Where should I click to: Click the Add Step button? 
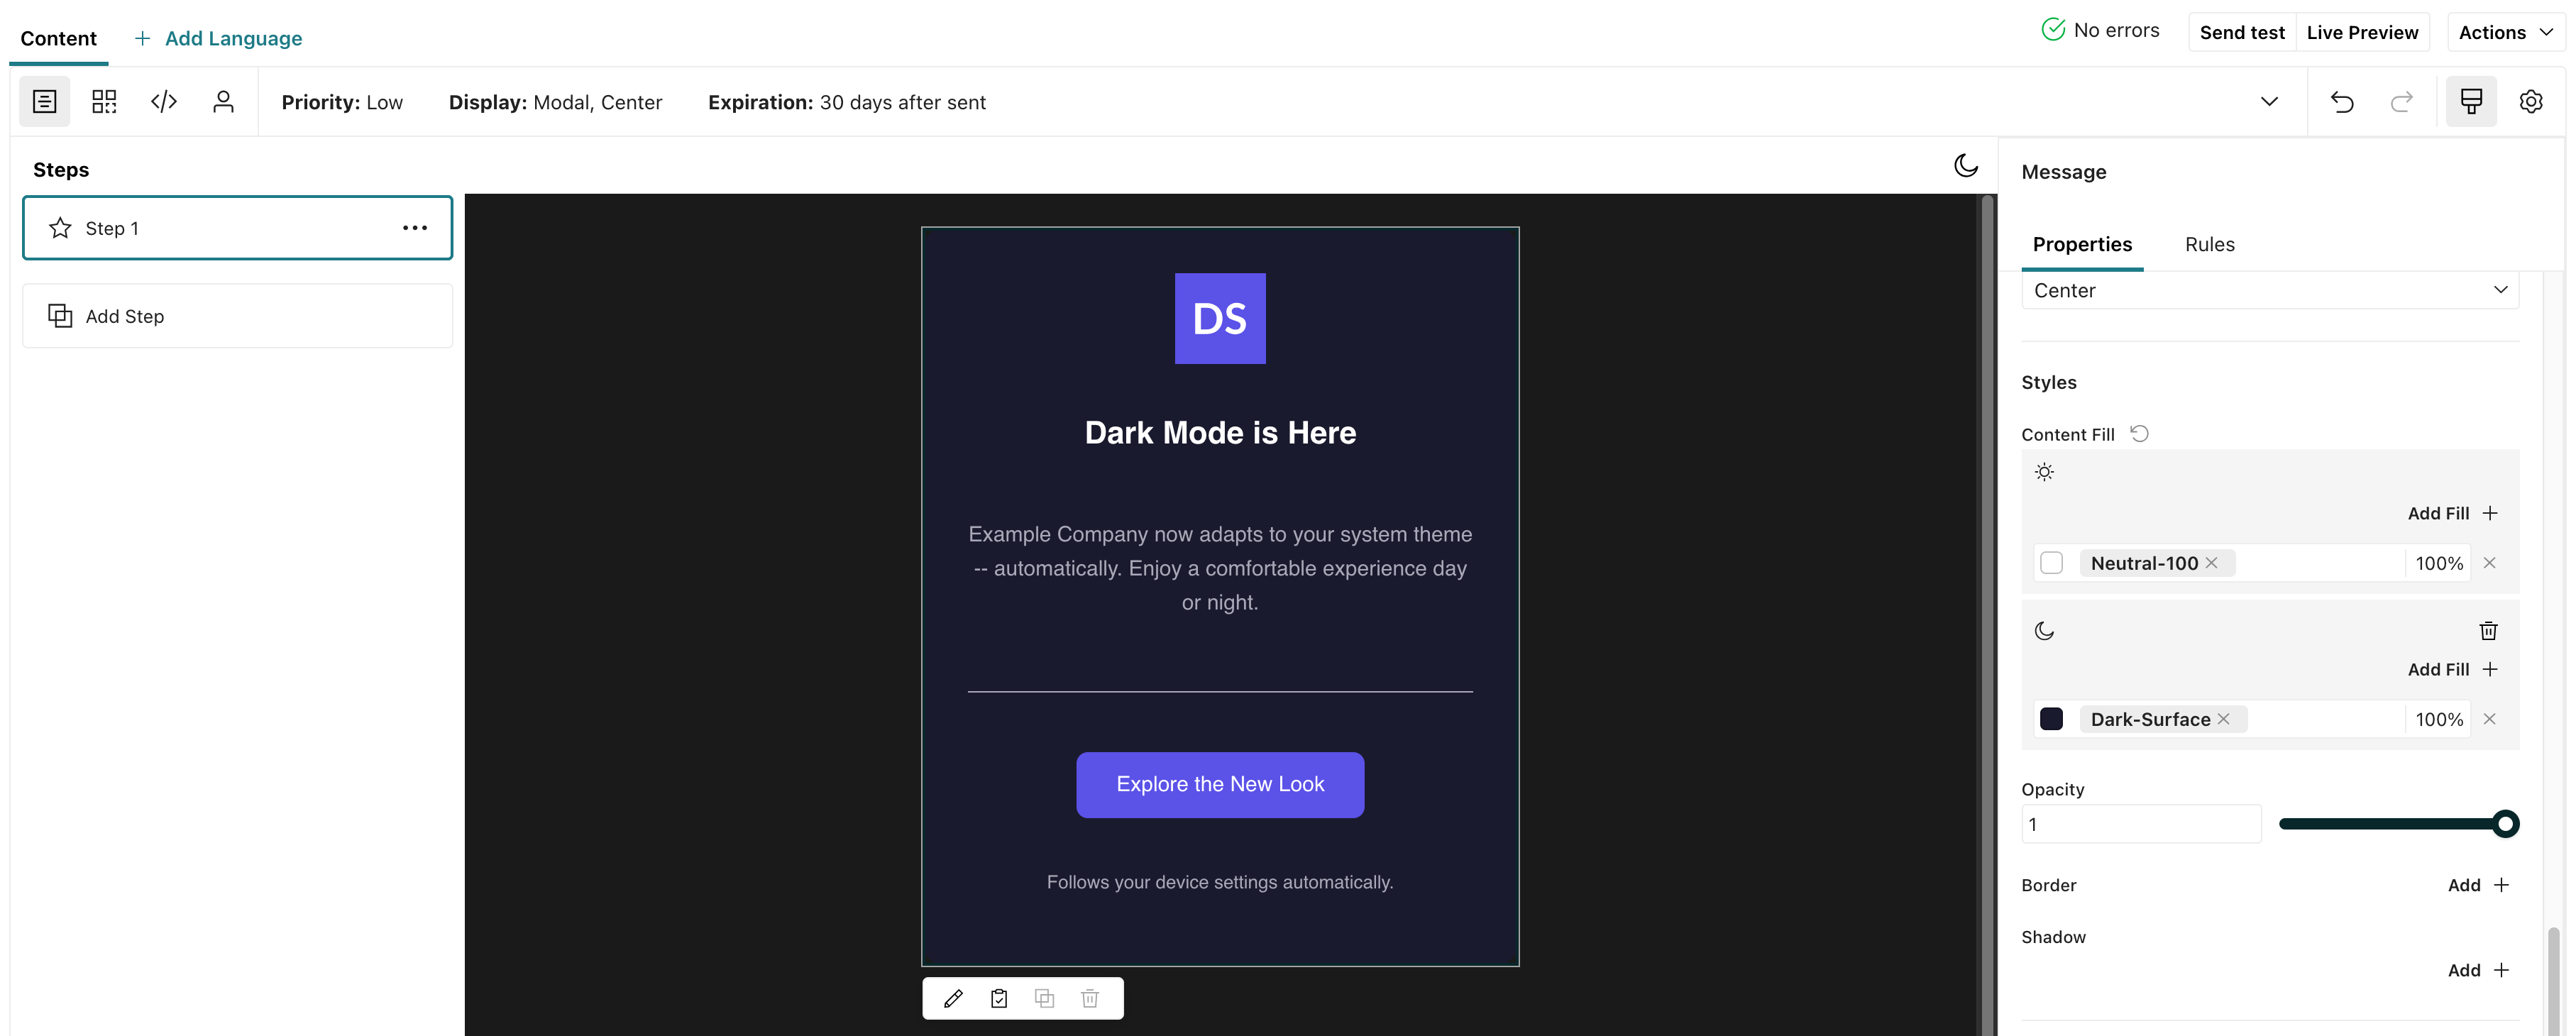[x=237, y=316]
